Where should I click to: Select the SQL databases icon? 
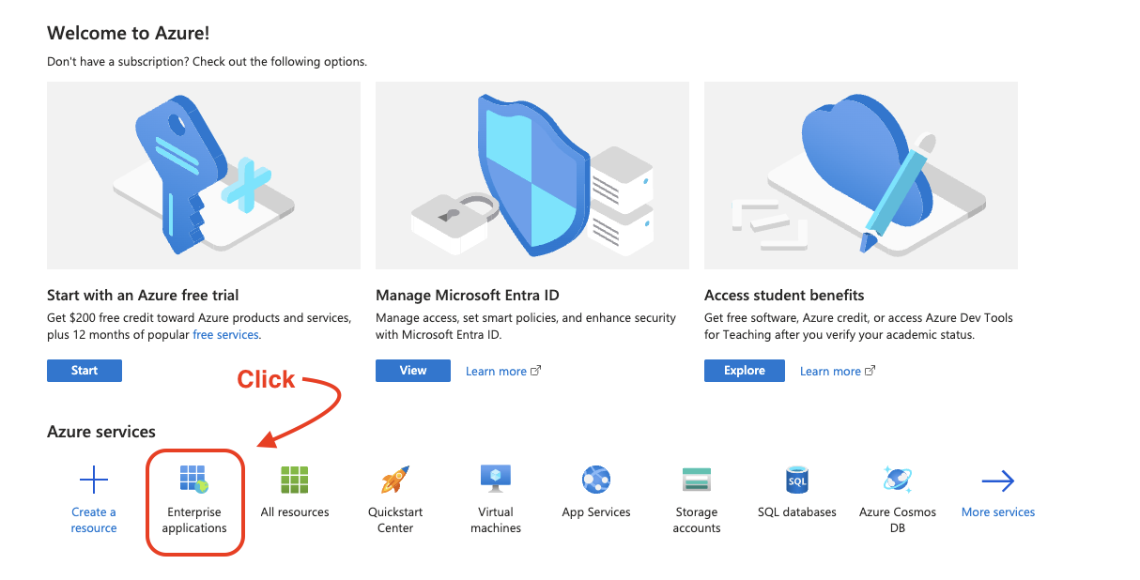(x=797, y=480)
